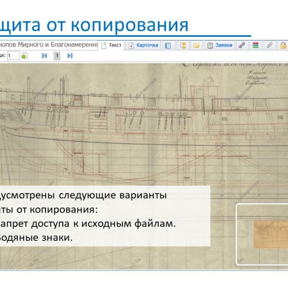
Task: Click the yellow folder icon
Action: click(196, 46)
